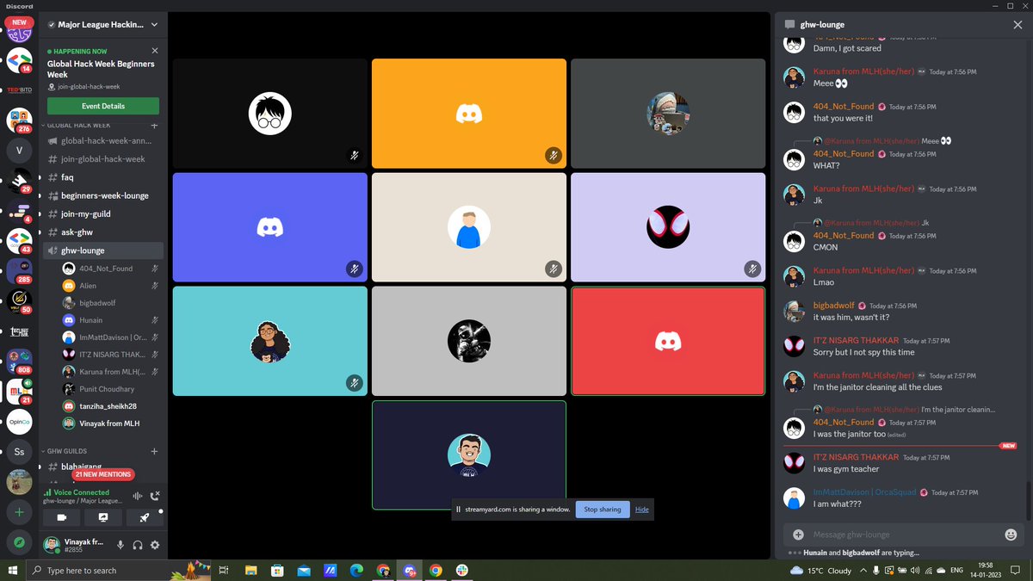Open server icon with 276 badge
Image resolution: width=1033 pixels, height=581 pixels.
pyautogui.click(x=19, y=121)
